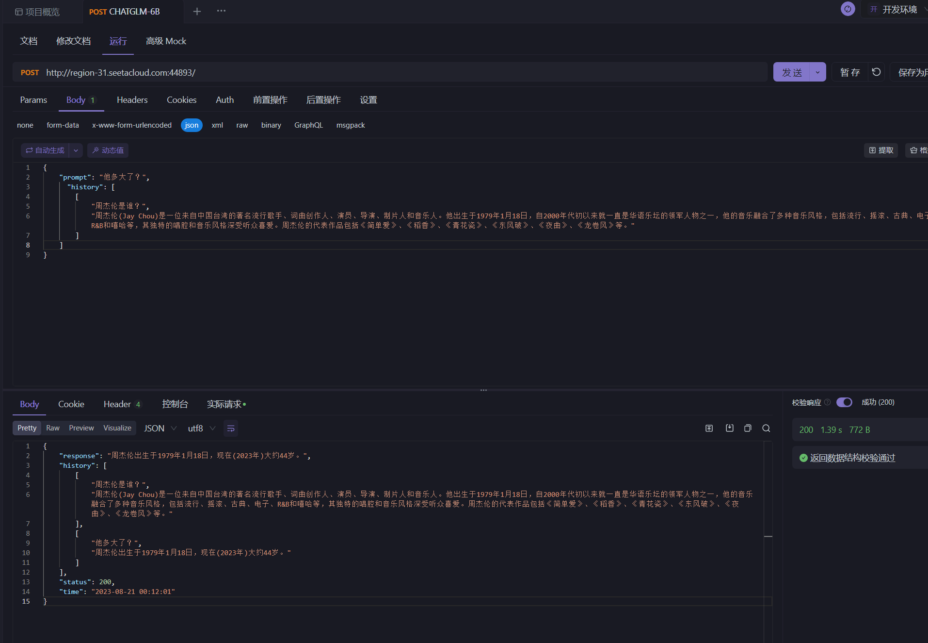The width and height of the screenshot is (928, 643).
Task: Open the request Body tab
Action: coord(80,100)
